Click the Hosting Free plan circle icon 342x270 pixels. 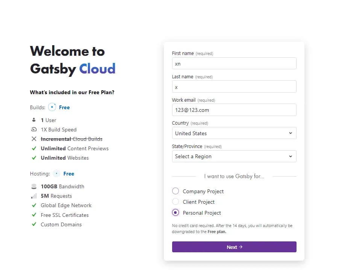[56, 174]
